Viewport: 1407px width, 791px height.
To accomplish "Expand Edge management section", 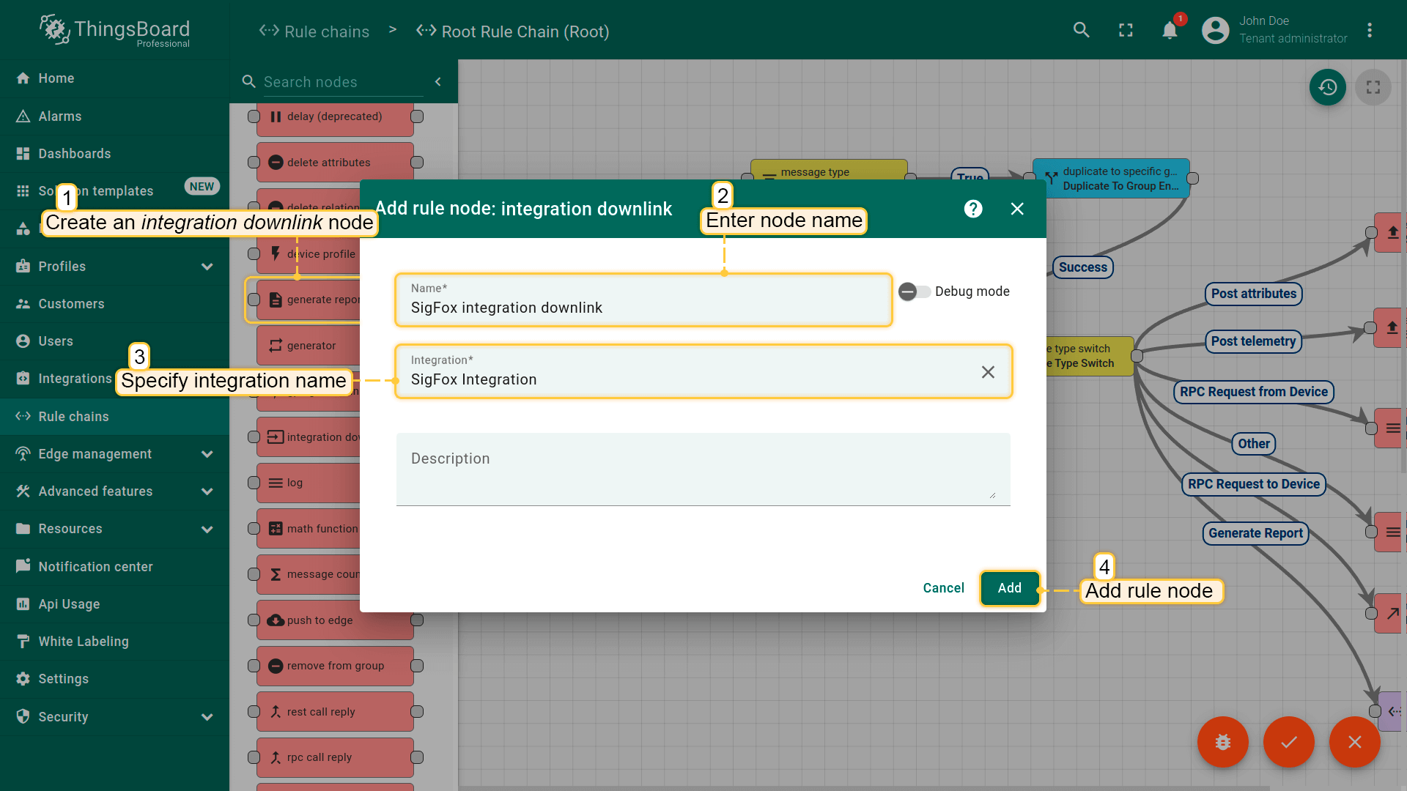I will (x=207, y=454).
